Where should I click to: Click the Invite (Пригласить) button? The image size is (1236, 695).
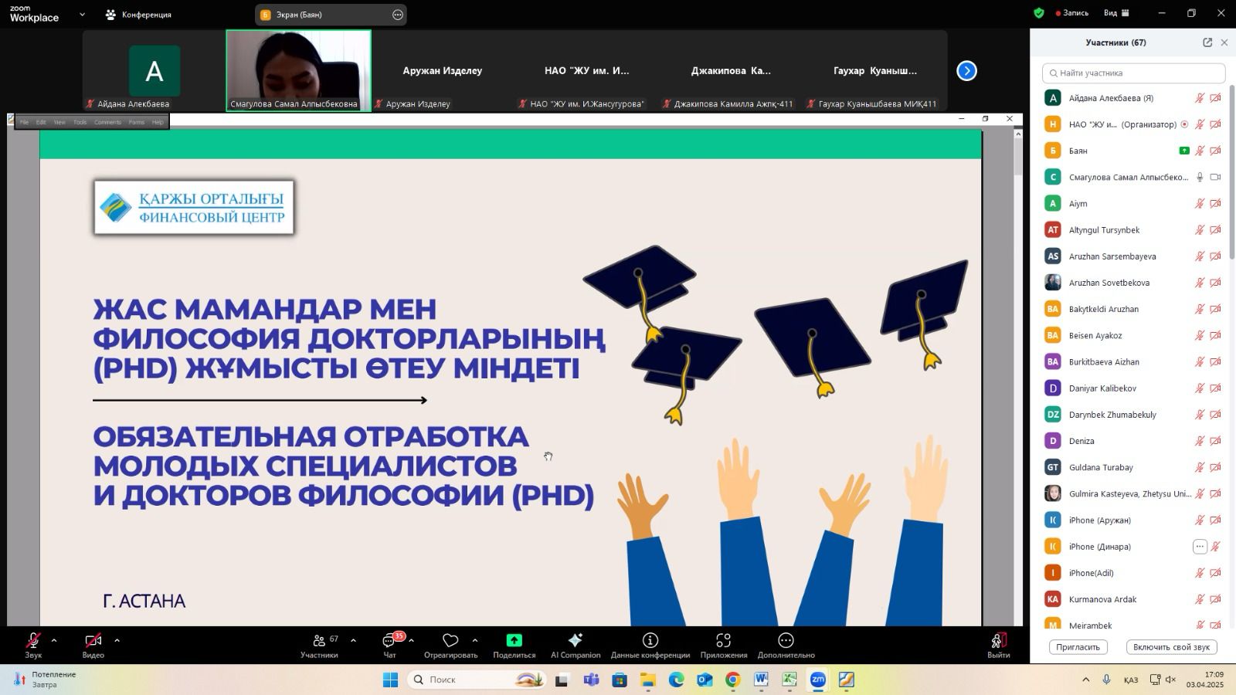[x=1078, y=647]
